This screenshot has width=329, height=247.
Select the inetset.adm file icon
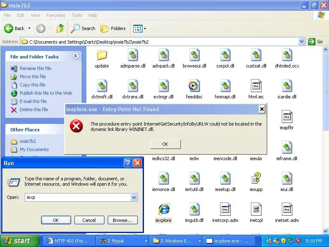coord(287,209)
